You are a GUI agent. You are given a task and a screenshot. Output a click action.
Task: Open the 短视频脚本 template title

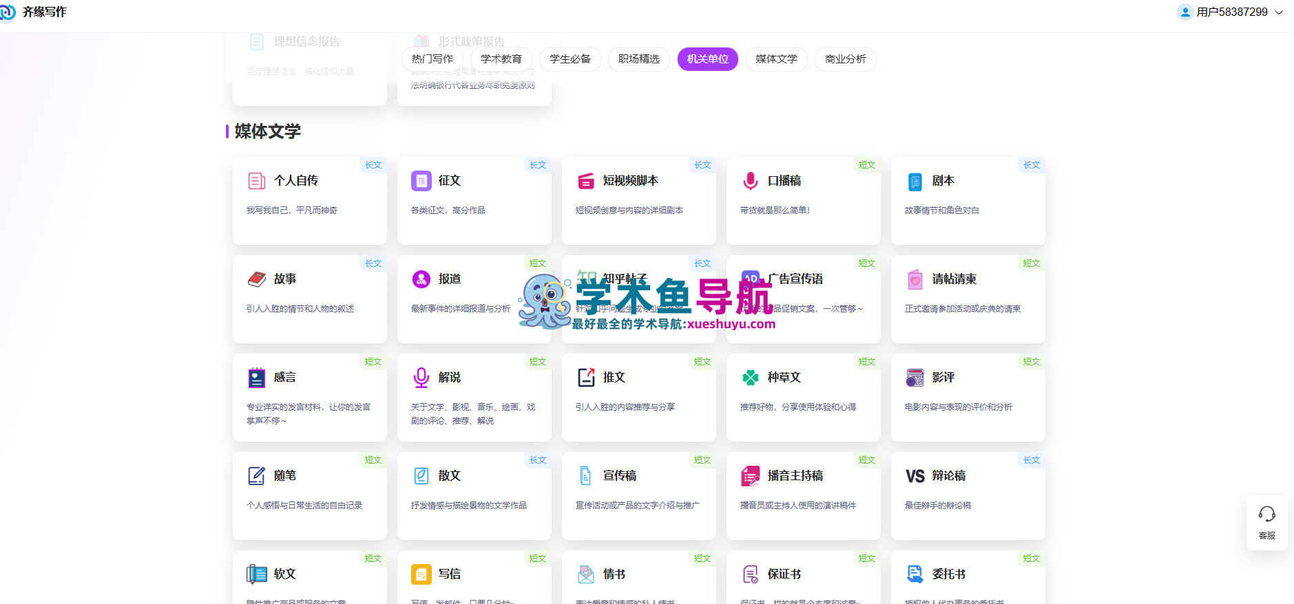point(631,181)
